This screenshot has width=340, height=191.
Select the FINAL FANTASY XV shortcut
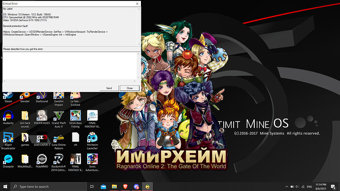point(75,162)
